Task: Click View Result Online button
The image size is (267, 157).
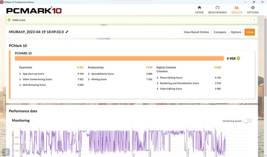Action: pos(196,32)
